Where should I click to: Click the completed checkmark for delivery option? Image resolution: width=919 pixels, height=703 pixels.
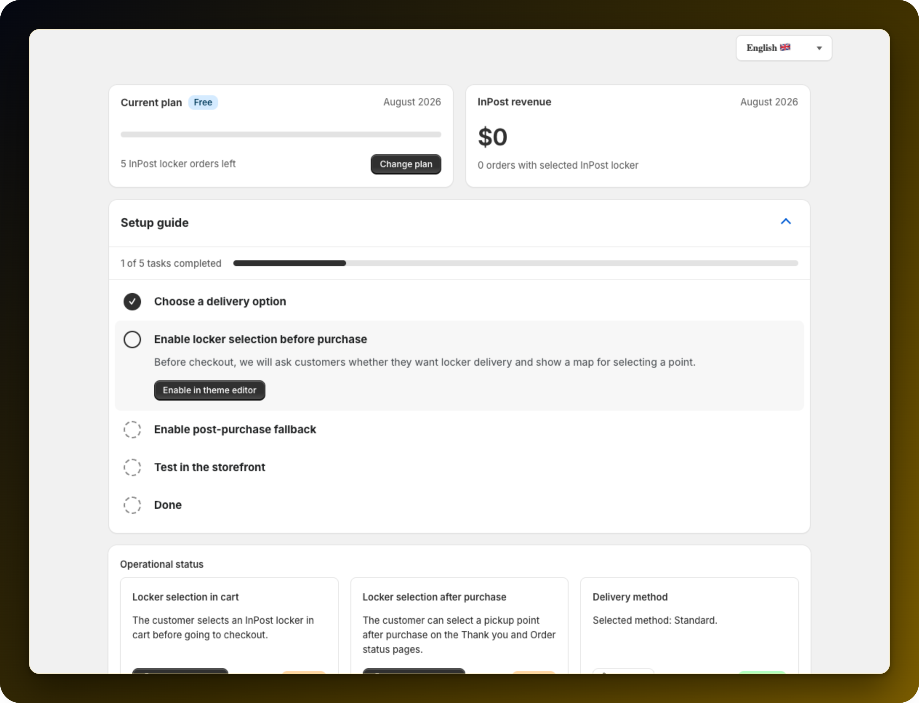pos(132,302)
